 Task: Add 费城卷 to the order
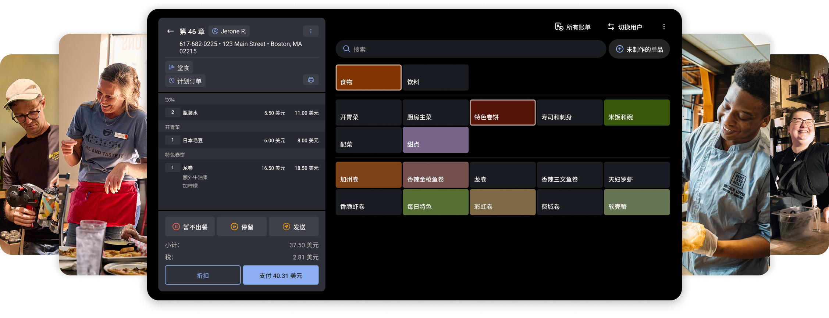570,202
